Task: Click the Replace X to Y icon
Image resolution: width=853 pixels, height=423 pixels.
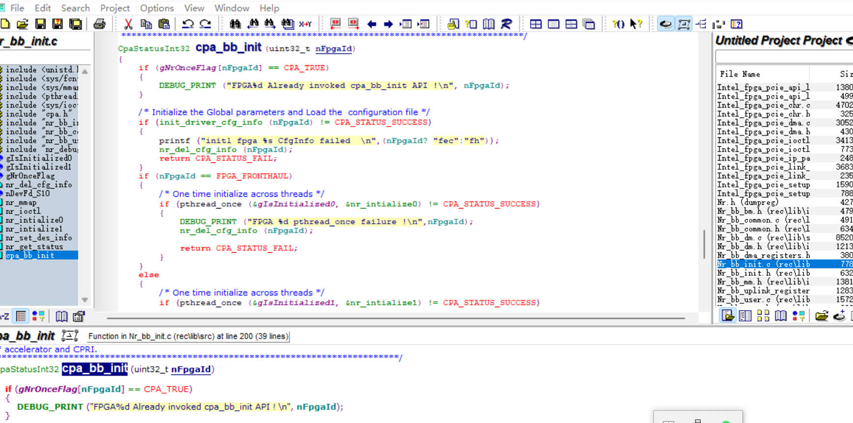Action: click(305, 24)
